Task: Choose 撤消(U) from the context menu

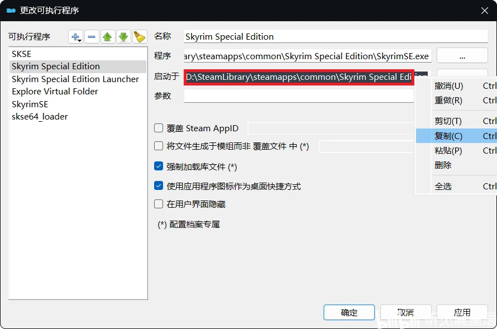Action: (456, 86)
